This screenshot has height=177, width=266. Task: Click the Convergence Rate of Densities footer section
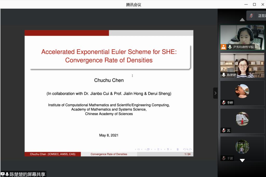pos(109,154)
